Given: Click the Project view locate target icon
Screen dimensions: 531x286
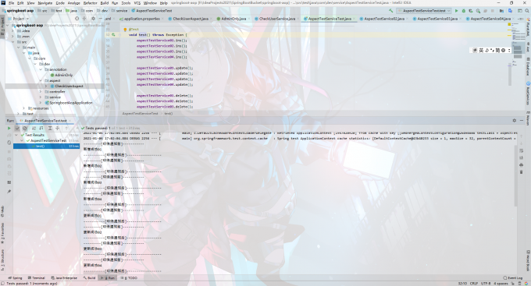Looking at the screenshot, I should click(77, 19).
